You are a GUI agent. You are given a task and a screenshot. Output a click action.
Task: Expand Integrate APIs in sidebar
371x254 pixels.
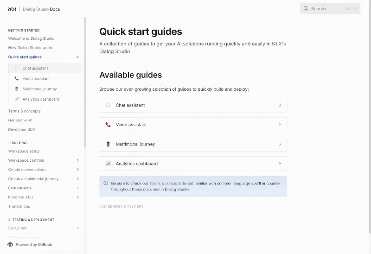click(77, 197)
